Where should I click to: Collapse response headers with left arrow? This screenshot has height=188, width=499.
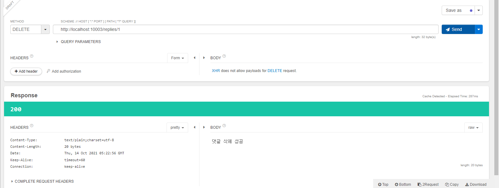pos(194,127)
